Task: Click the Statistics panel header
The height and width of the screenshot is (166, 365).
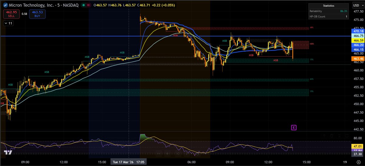Action: pos(328,5)
